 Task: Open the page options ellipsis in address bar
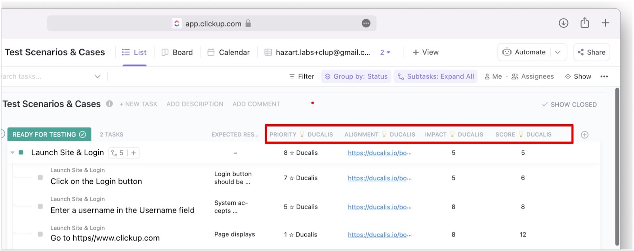[366, 23]
